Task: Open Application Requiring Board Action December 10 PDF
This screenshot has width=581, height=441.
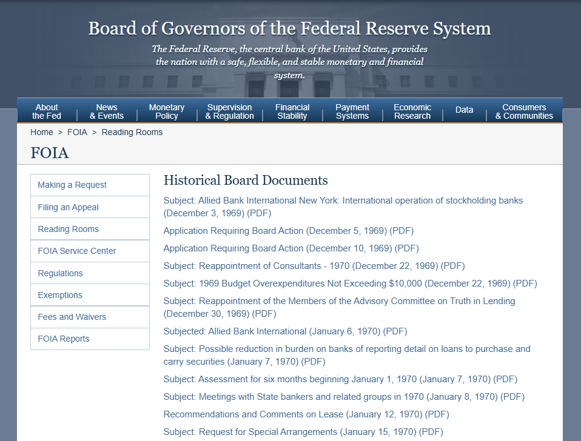Action: [291, 248]
